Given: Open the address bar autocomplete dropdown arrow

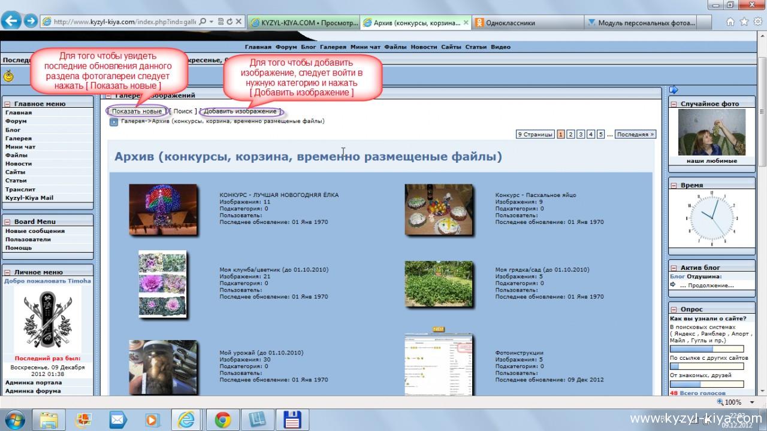Looking at the screenshot, I should tap(211, 22).
